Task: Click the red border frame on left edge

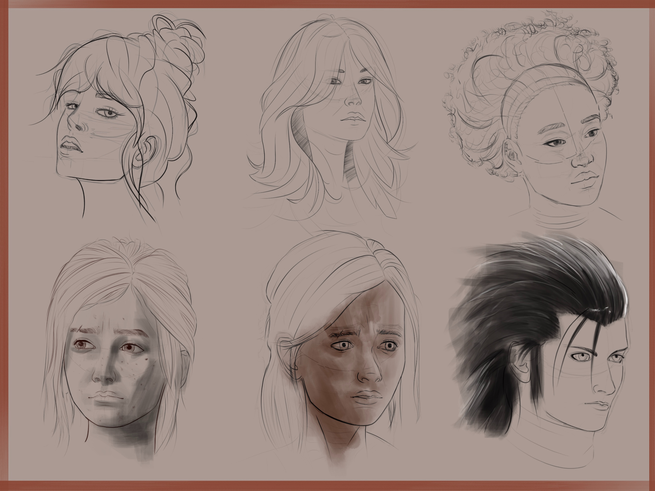Action: (4, 237)
